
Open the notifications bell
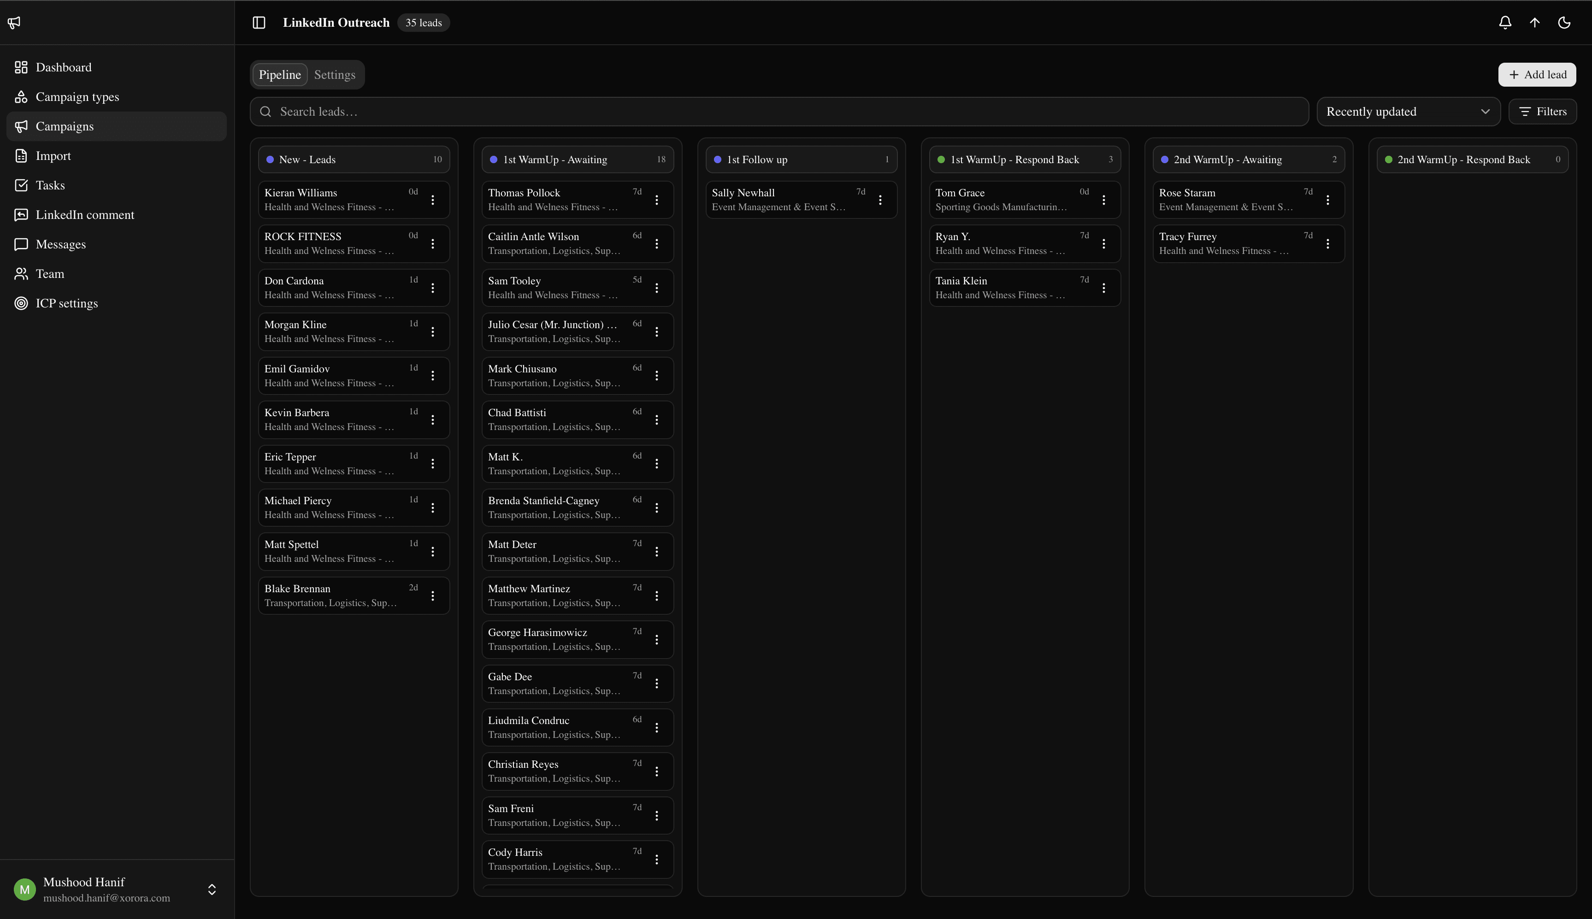pos(1505,23)
